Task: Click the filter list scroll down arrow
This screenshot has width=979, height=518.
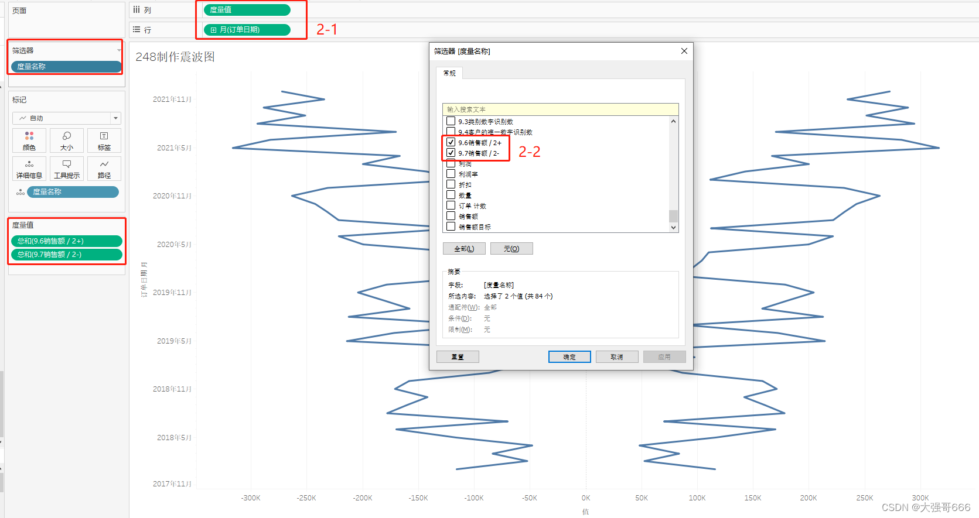Action: (673, 227)
